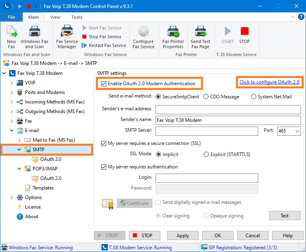The image size is (306, 252).
Task: Select the E-mail tree node
Action: pos(32,131)
